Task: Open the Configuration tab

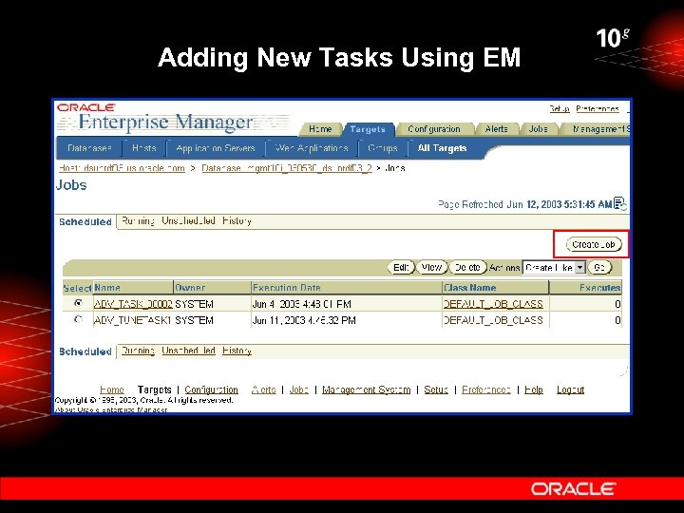Action: [434, 129]
